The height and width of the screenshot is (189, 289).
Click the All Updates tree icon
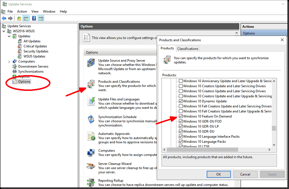point(20,41)
